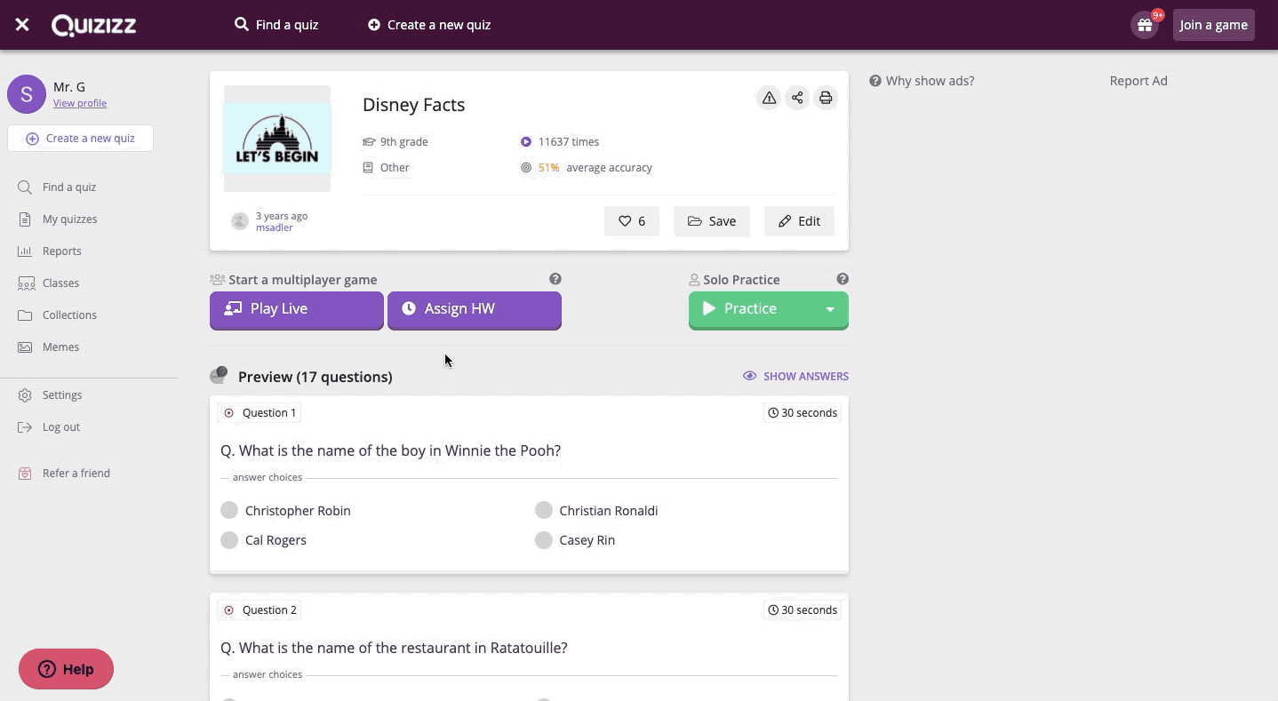Click the print quiz icon
The image size is (1278, 701).
(x=825, y=98)
